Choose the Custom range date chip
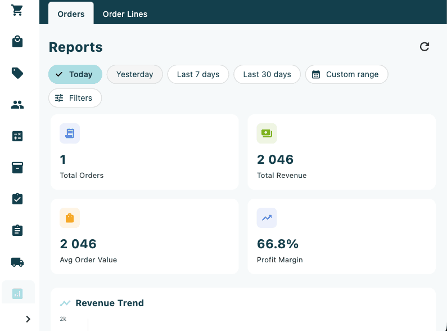The width and height of the screenshot is (447, 331). click(347, 74)
